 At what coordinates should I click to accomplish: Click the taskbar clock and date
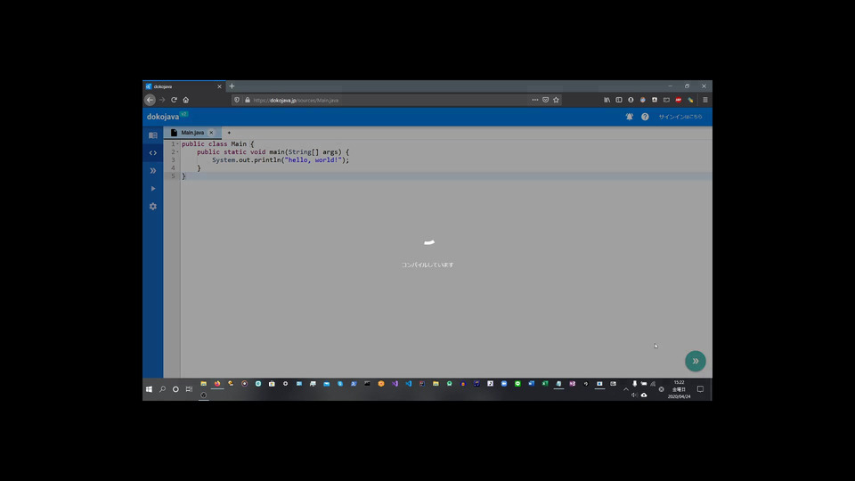[679, 389]
